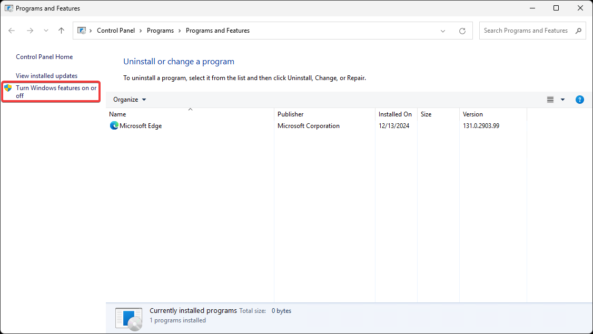Expand the address bar history dropdown
The width and height of the screenshot is (593, 334).
443,31
